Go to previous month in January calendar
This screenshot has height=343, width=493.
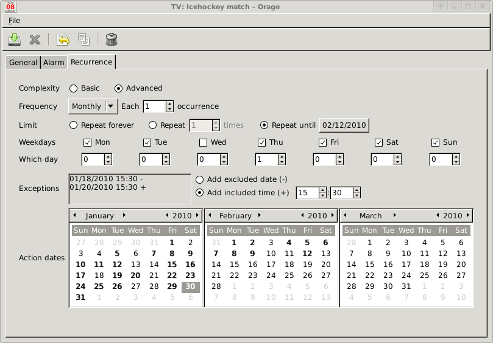(x=74, y=215)
